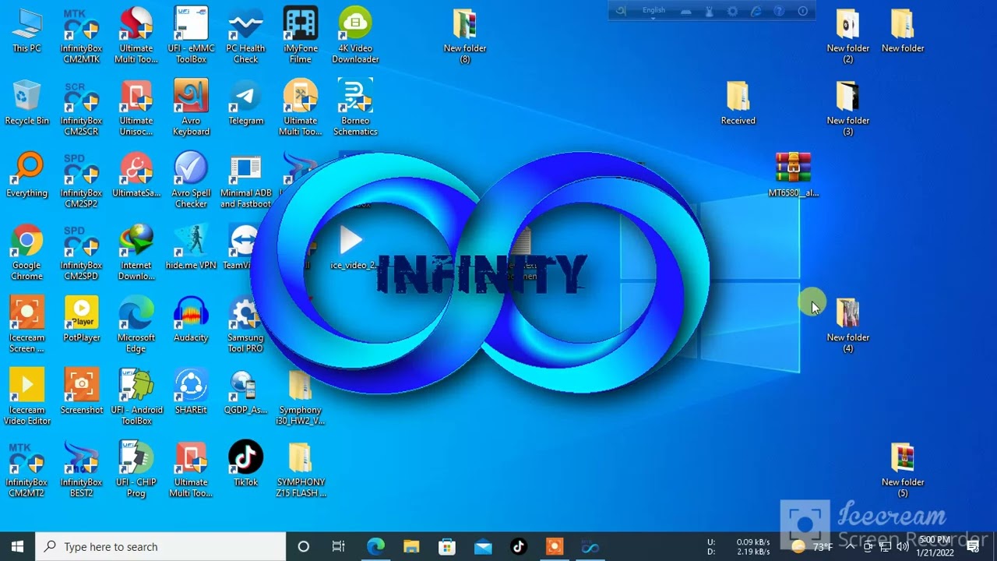Open Borneo Schematics shortcut

click(355, 108)
